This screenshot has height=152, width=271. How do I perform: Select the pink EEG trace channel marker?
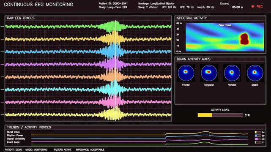[2, 102]
